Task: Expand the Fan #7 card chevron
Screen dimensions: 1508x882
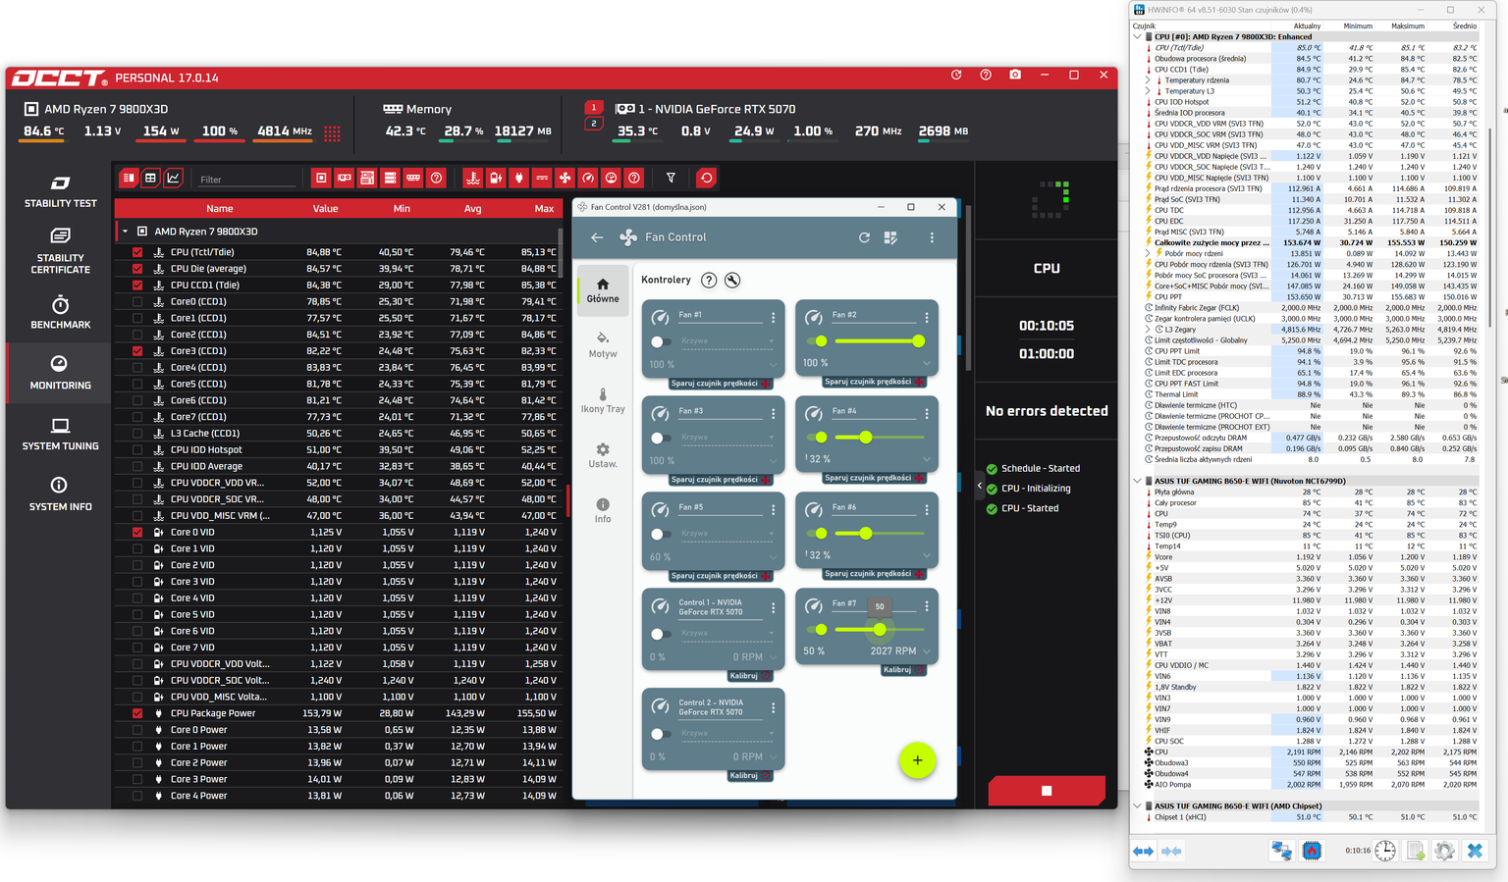Action: click(927, 650)
